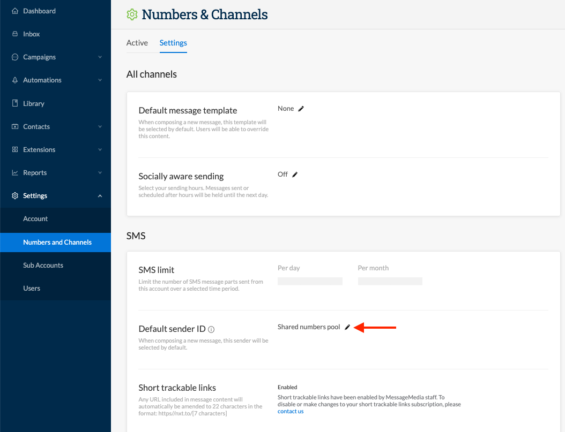
Task: Click the Campaigns speech bubble icon
Action: coord(15,57)
